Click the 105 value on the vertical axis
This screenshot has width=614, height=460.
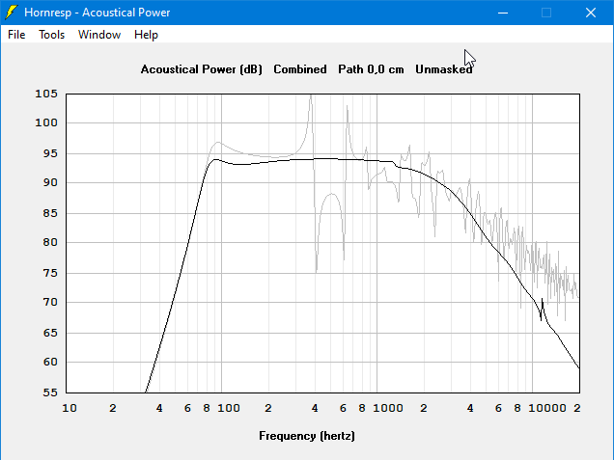click(x=46, y=94)
